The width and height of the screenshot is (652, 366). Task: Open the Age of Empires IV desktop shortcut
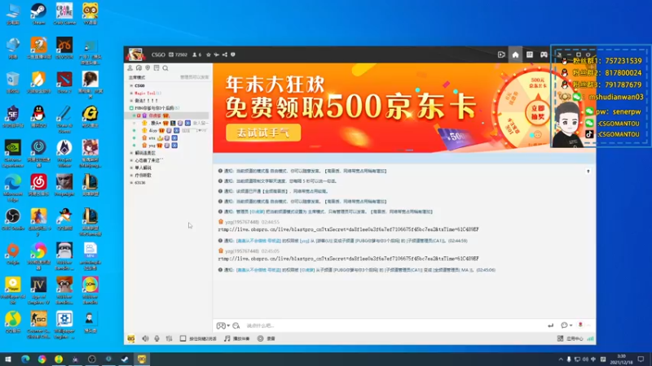38,290
